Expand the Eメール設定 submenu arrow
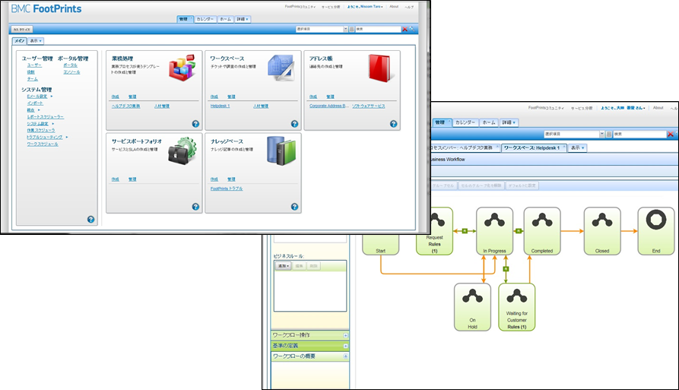This screenshot has width=679, height=390. [x=52, y=96]
